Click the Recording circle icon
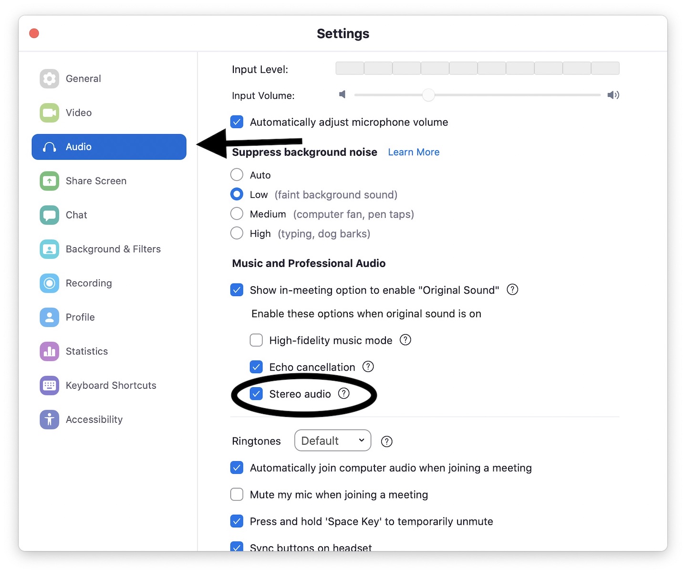The image size is (686, 573). pos(49,283)
